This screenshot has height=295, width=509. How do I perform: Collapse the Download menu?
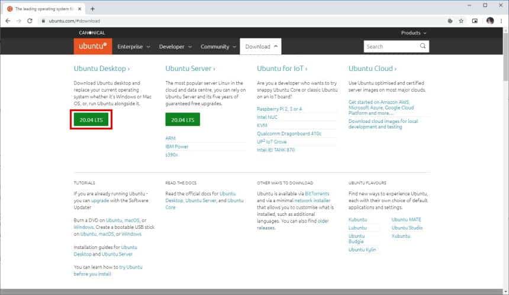pos(261,47)
